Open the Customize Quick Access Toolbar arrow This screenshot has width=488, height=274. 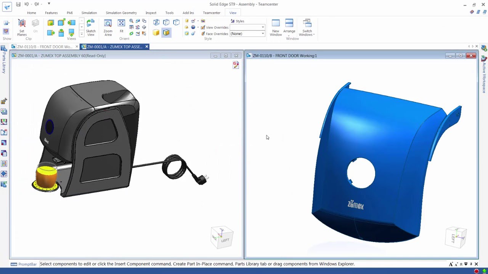49,4
